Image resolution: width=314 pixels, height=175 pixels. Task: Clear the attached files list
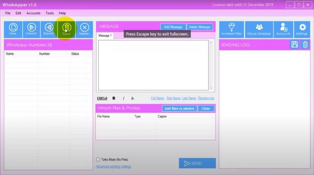(206, 109)
